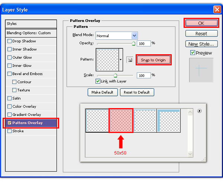223x185 pixels.
Task: Create new preset from current pattern icon
Action: [130, 60]
